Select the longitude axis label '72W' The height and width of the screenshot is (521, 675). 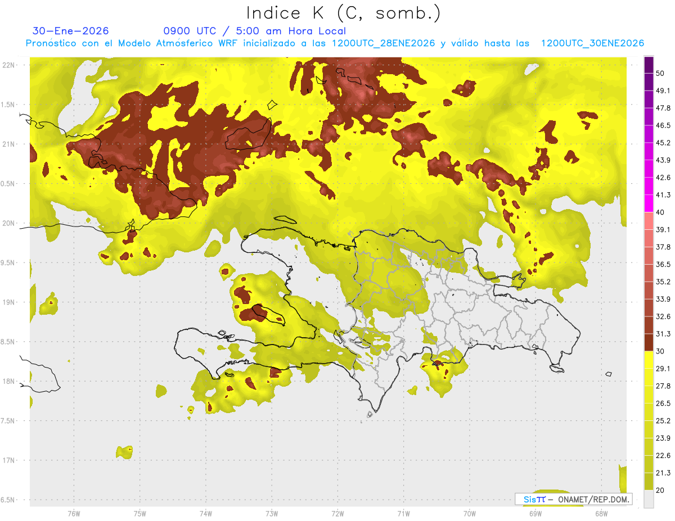point(337,513)
